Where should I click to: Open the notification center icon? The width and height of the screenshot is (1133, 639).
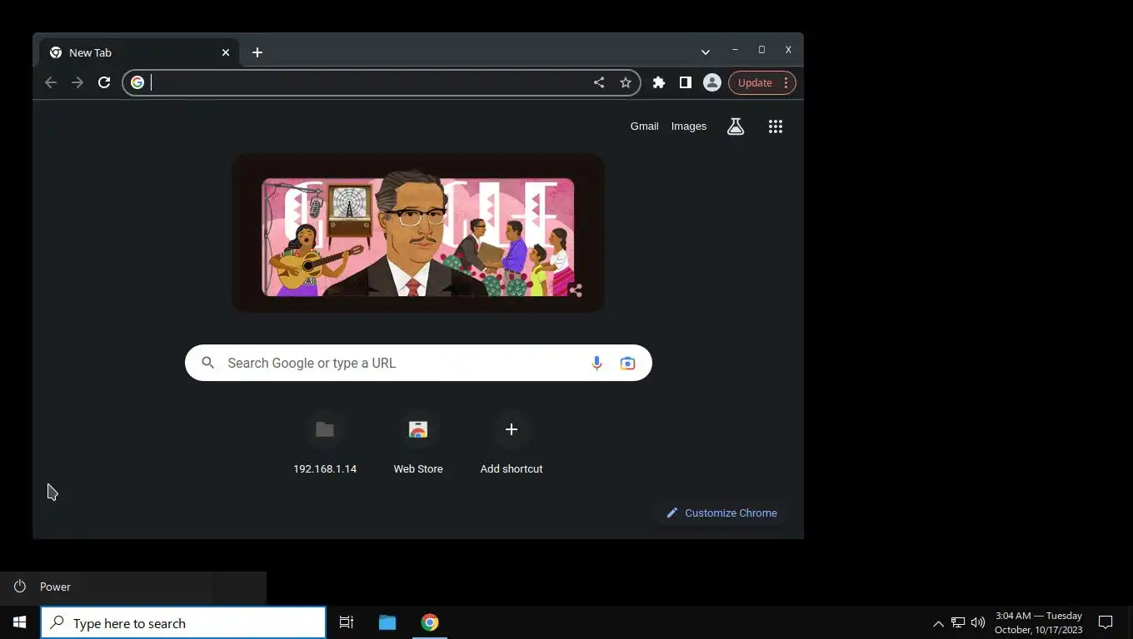coord(1106,622)
